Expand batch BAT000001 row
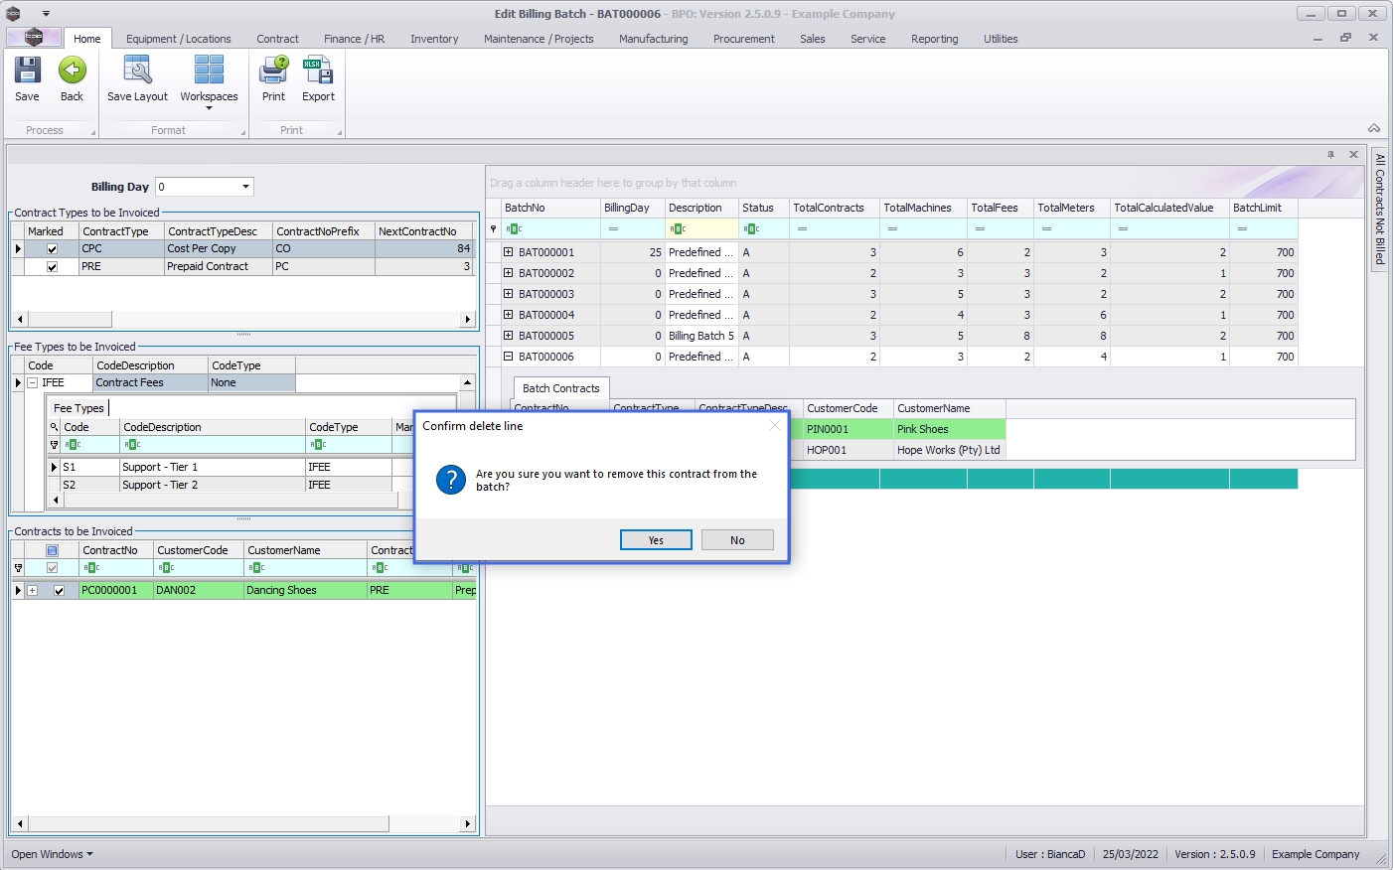 [508, 252]
